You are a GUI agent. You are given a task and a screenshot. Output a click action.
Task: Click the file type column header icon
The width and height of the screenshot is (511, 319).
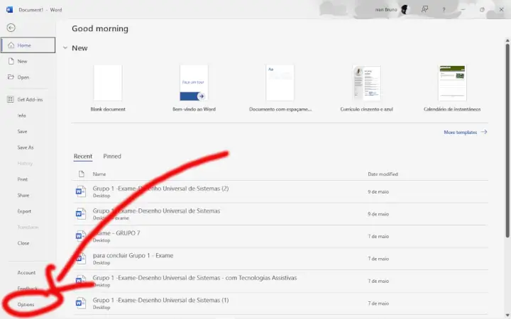click(81, 174)
